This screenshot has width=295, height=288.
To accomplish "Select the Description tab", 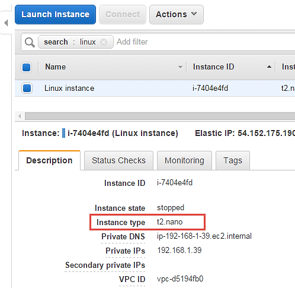I will tap(49, 160).
